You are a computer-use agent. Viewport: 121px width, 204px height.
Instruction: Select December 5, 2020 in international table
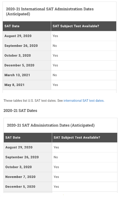(x=19, y=65)
